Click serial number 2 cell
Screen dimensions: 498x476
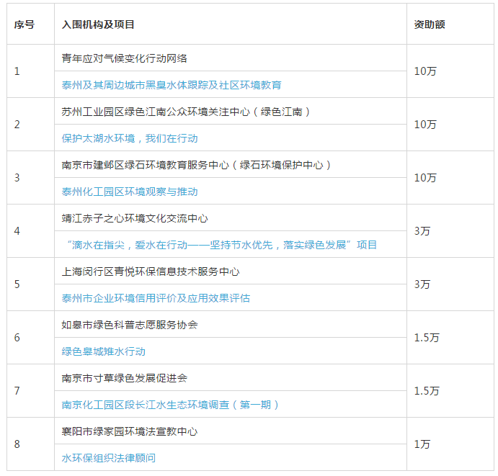[30, 125]
